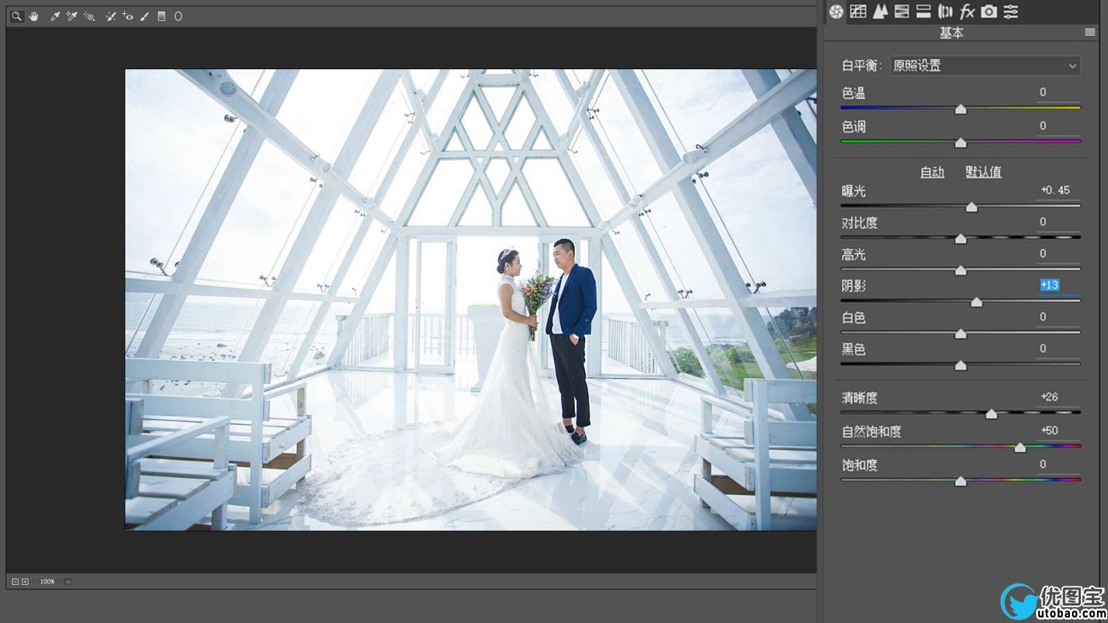Viewport: 1108px width, 623px height.
Task: Choose the Graduated Filter tool
Action: tap(161, 16)
